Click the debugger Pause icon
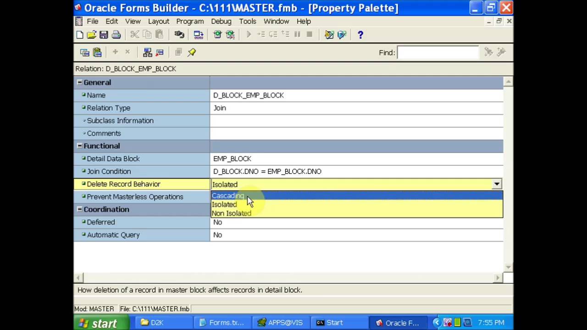 (297, 35)
